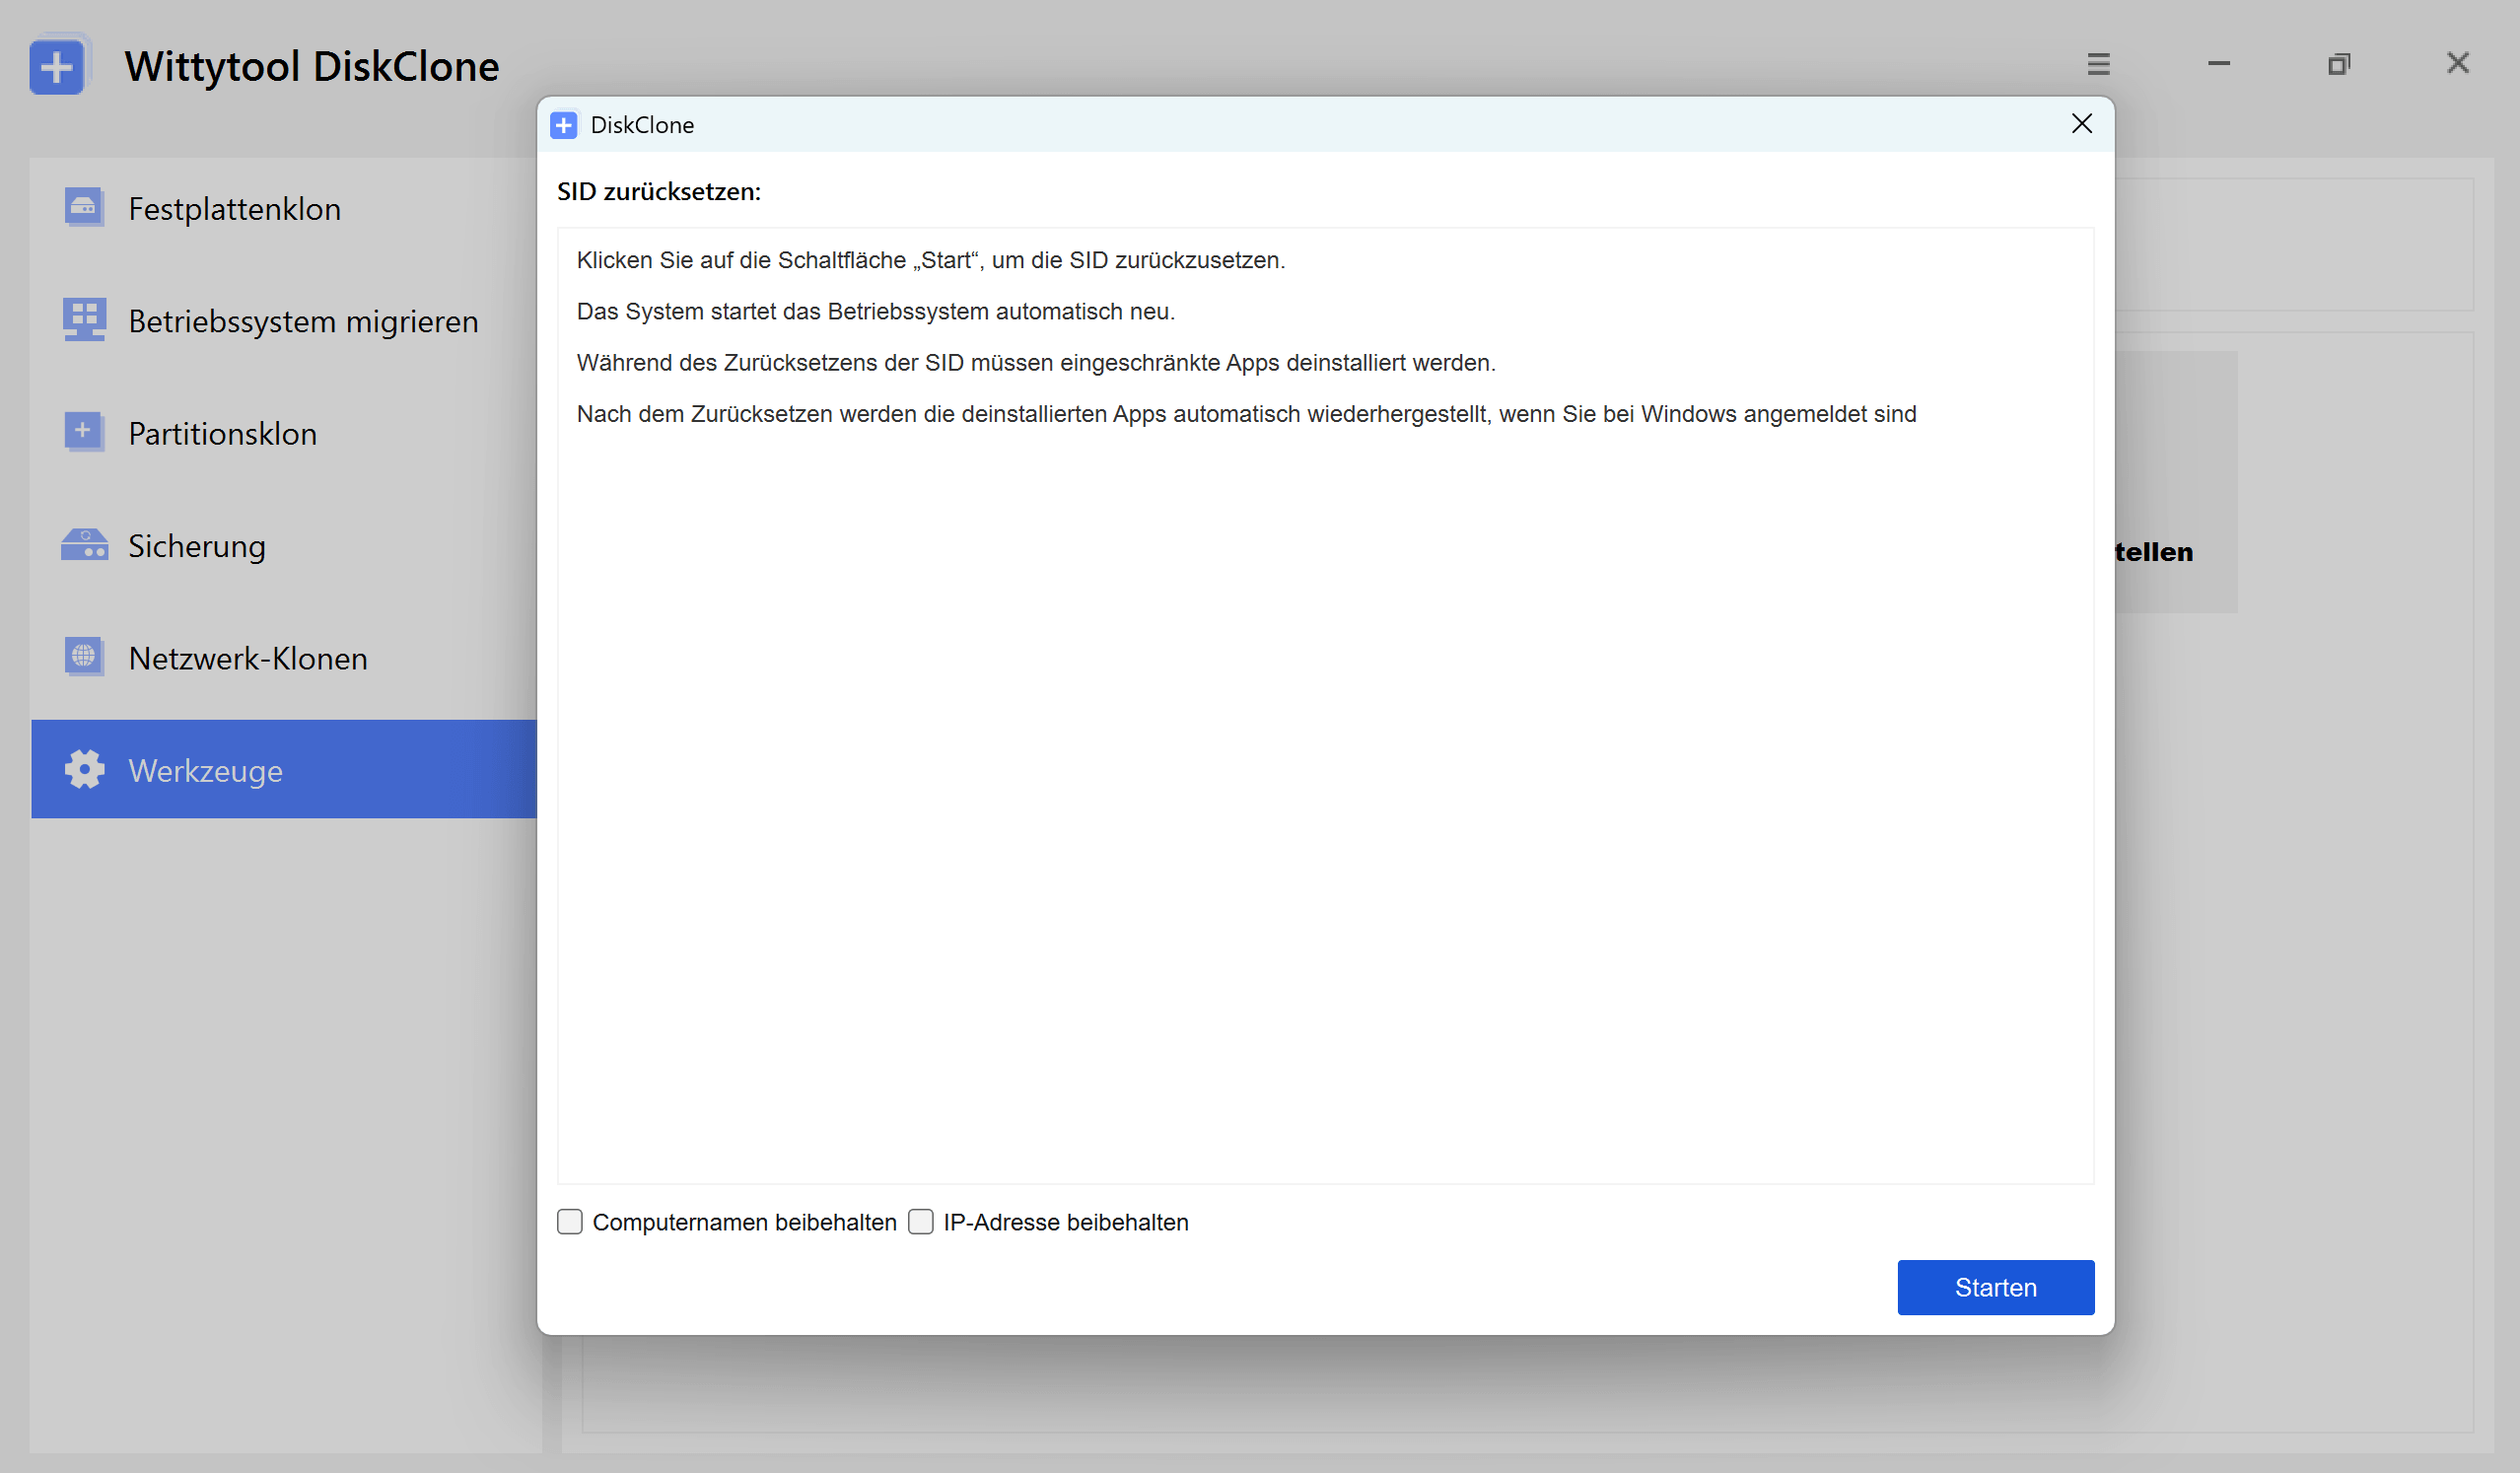Screen dimensions: 2520x1473
Task: Select Betriebssystem migrieren in sidebar
Action: click(285, 321)
